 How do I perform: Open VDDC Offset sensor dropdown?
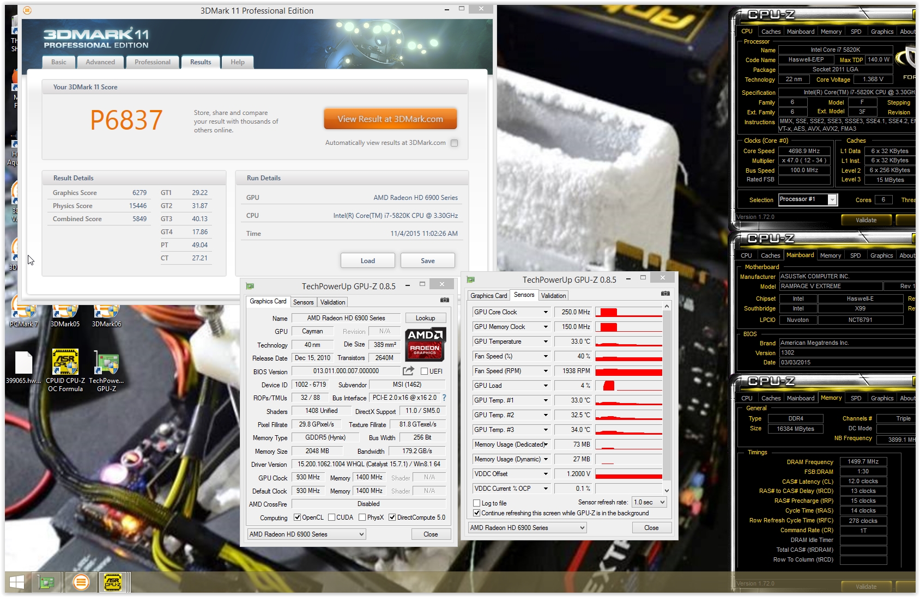point(546,474)
